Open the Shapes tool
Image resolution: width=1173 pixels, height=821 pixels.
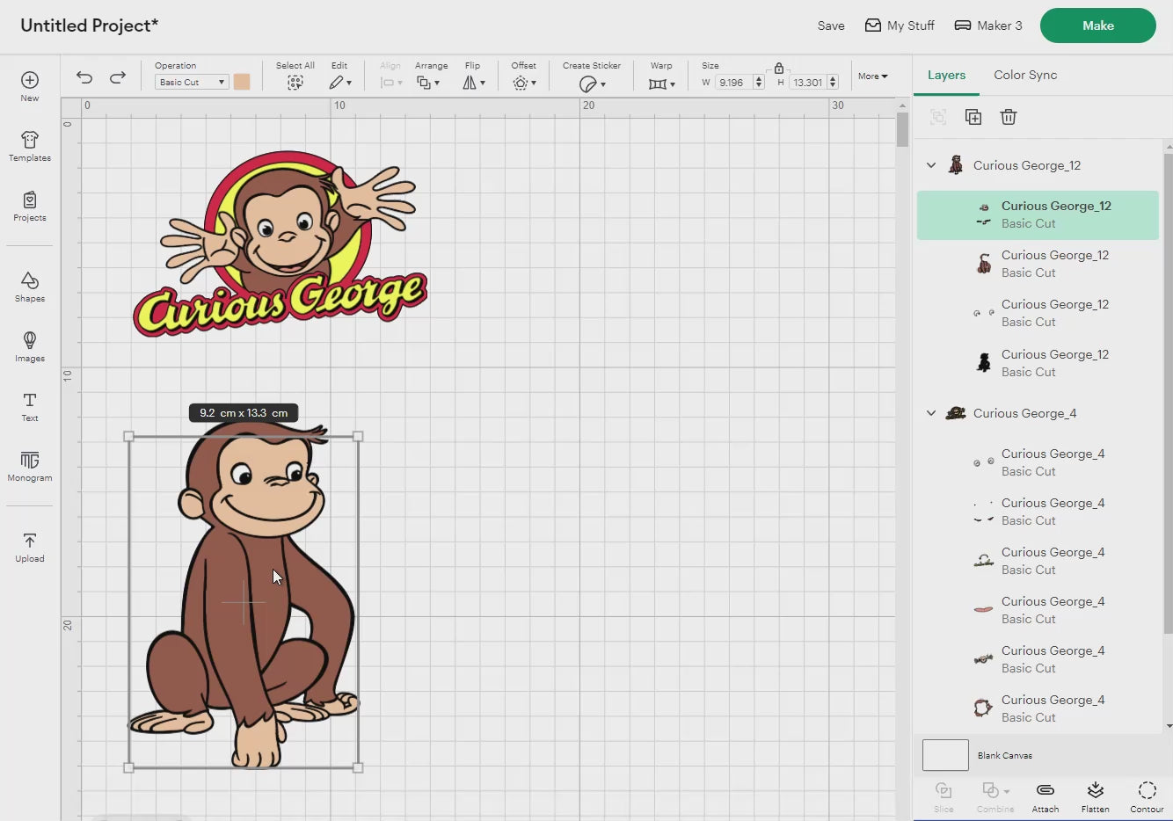click(30, 280)
